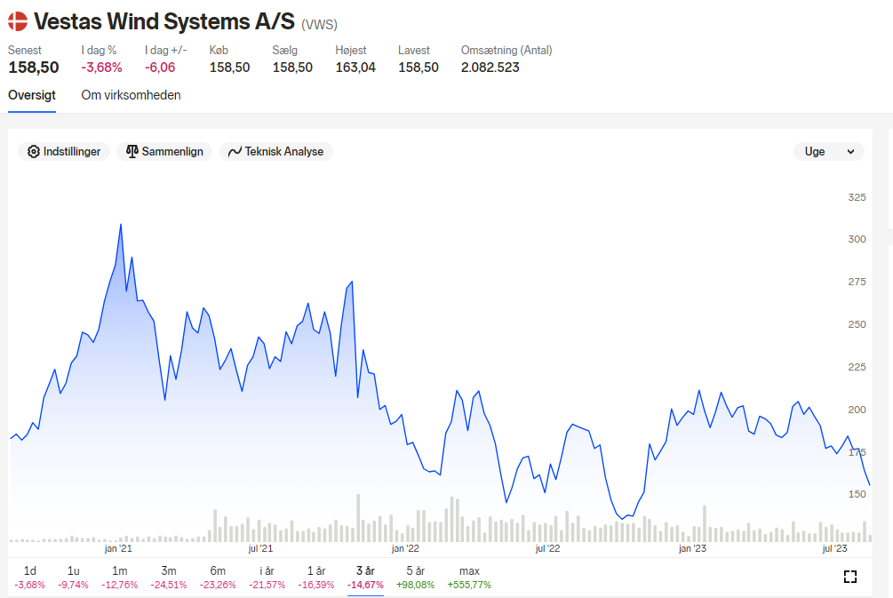
Task: Click the +98,08% change under 5 år
Action: pos(415,585)
